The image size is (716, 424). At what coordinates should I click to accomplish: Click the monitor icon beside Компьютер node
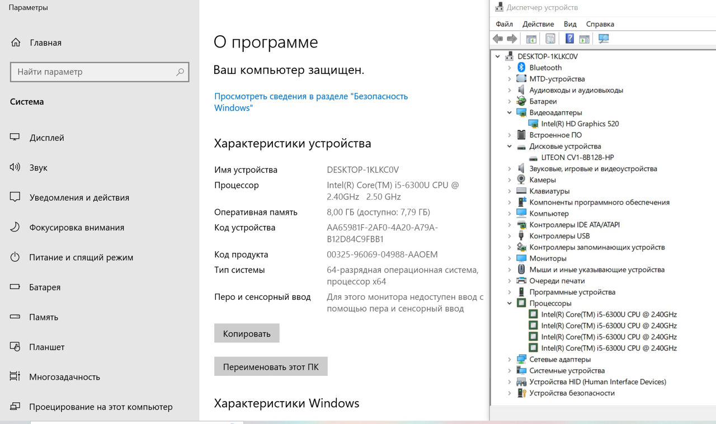point(521,213)
